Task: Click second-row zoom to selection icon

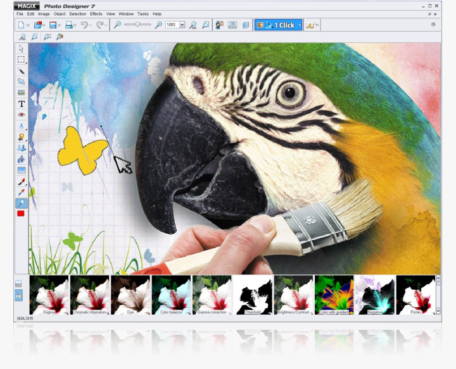Action: (47, 37)
